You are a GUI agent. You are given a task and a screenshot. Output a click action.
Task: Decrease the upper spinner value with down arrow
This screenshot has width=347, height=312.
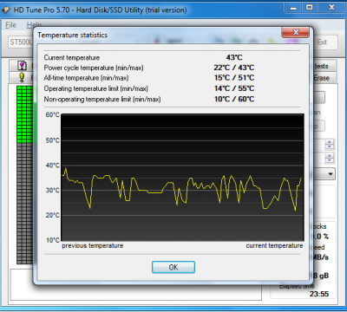coord(330,146)
